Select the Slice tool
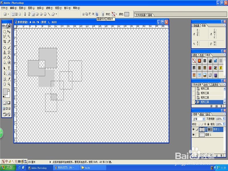228x171 pixels. 9,41
